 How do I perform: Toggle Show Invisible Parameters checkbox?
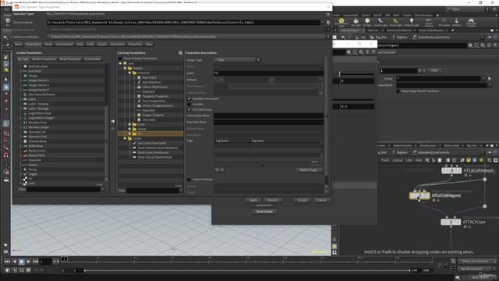(120, 59)
